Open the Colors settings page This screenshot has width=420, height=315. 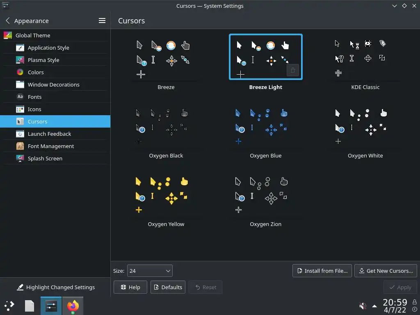[55, 72]
